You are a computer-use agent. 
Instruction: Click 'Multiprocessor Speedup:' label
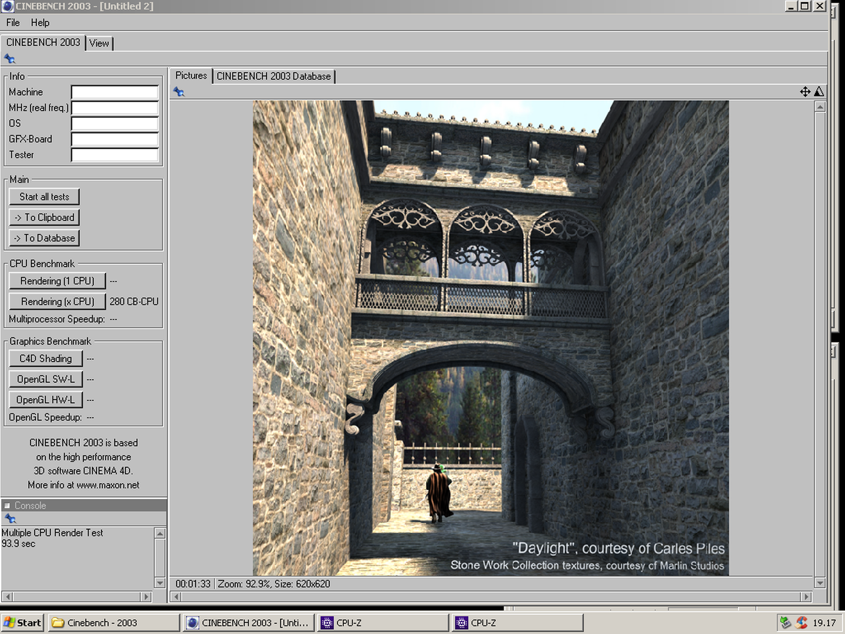pyautogui.click(x=57, y=319)
